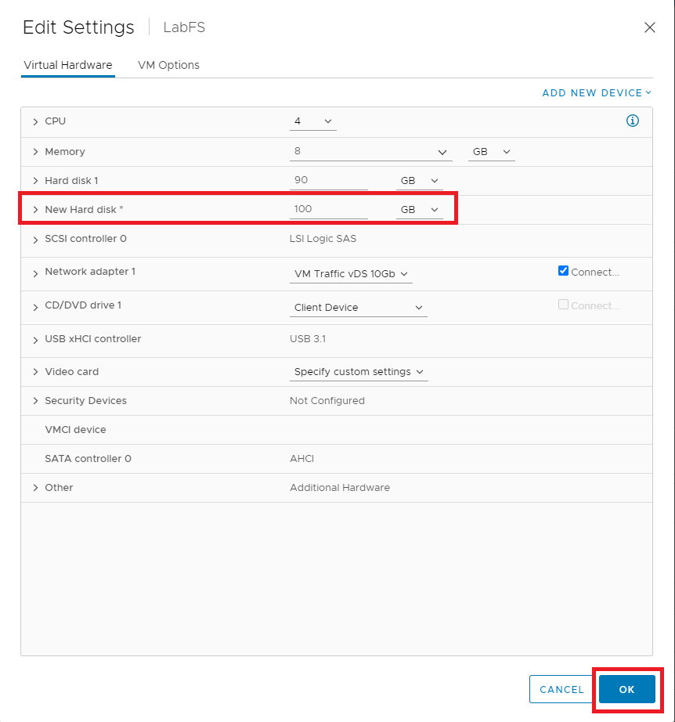Screen dimensions: 675x722
Task: Expand the New Hard disk row
Action: point(35,210)
